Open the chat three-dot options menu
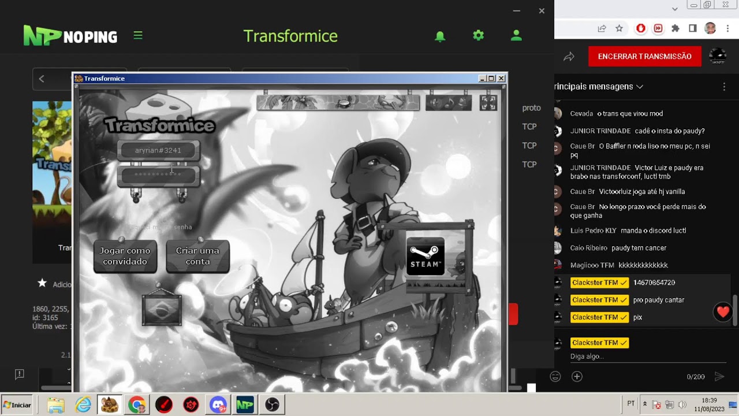The image size is (739, 416). click(724, 87)
